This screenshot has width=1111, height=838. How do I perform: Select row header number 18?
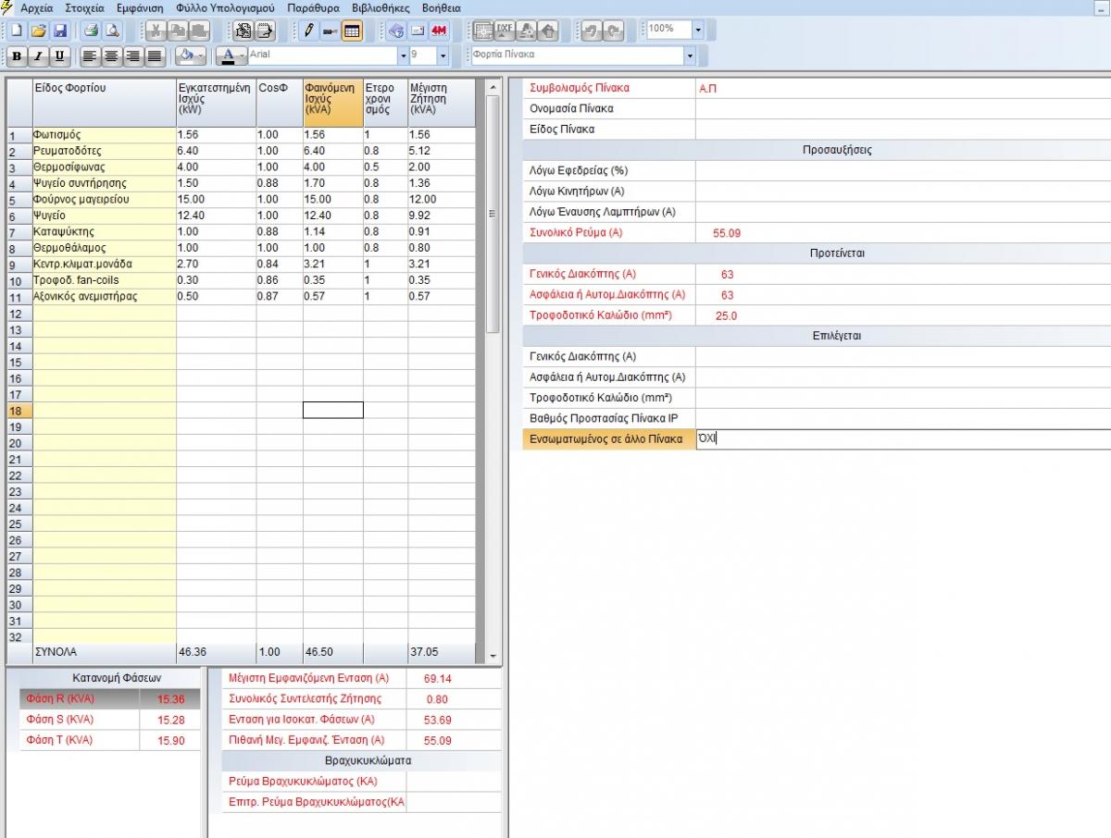tap(19, 411)
